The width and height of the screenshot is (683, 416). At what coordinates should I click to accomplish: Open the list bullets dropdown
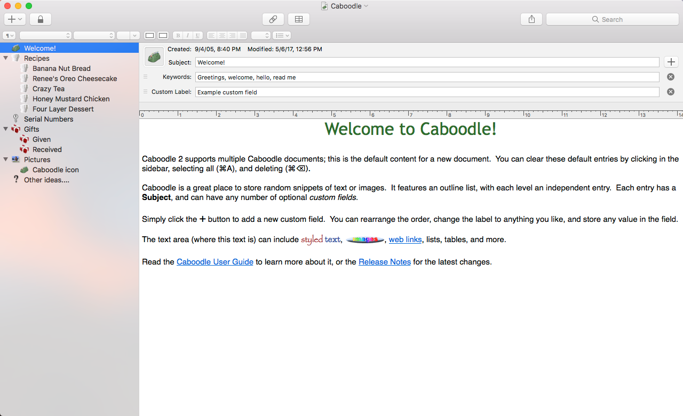[x=281, y=36]
